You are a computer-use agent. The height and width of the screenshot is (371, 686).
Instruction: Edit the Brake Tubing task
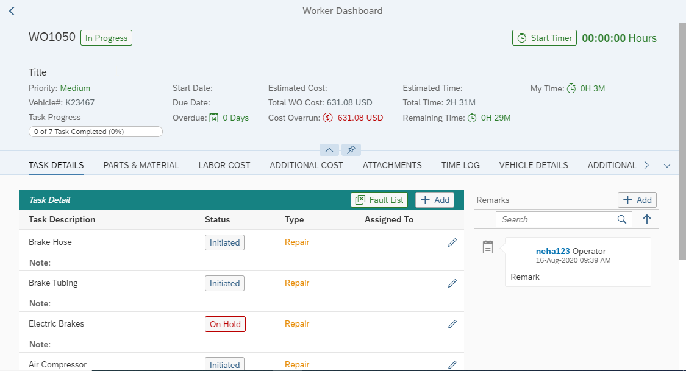[452, 283]
